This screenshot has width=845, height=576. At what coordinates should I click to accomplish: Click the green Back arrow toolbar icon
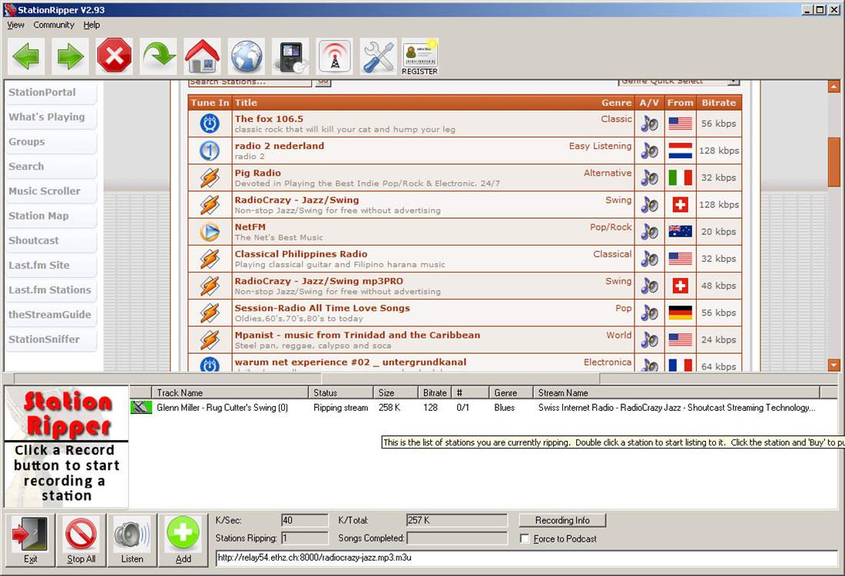pyautogui.click(x=26, y=56)
